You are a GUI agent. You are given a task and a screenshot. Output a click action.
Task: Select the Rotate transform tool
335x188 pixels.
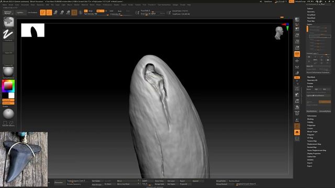tap(68, 13)
